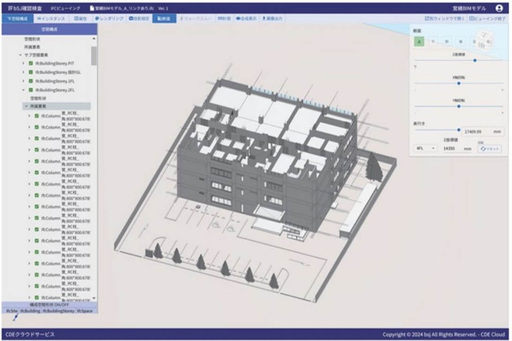Collapse the IfcBuildingStorey.2FL tree node
This screenshot has height=341, width=512.
(23, 90)
